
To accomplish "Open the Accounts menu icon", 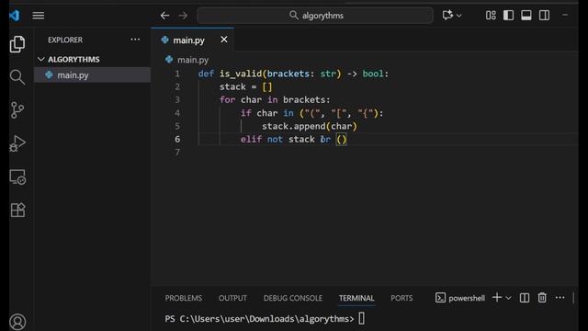I will pyautogui.click(x=17, y=322).
